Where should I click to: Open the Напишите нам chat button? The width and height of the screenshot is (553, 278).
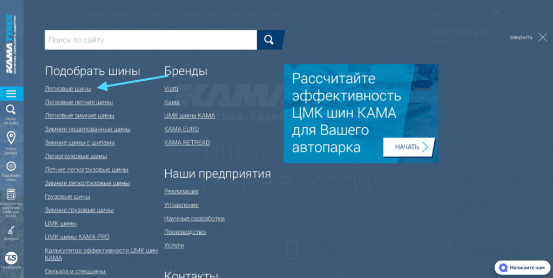(x=522, y=268)
